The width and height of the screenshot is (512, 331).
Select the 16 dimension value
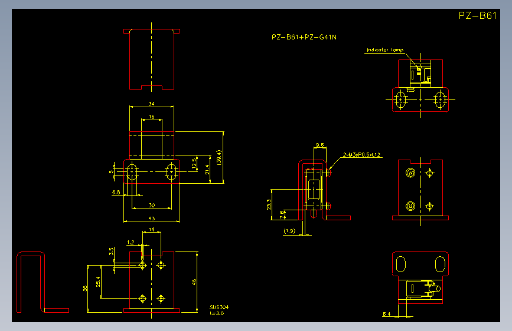(152, 117)
